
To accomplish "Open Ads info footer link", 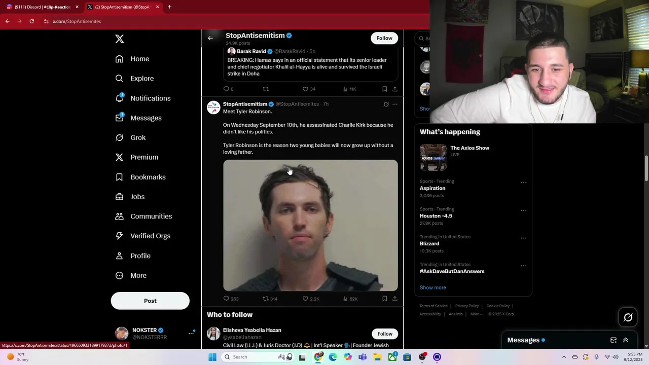I will coord(456,314).
